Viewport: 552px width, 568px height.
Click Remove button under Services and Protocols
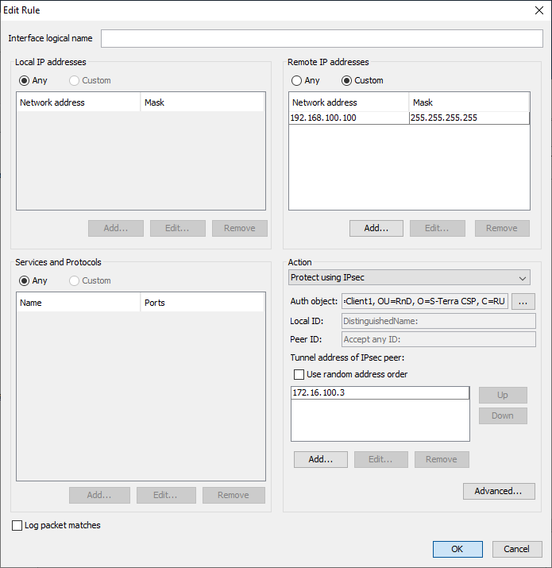pyautogui.click(x=234, y=495)
